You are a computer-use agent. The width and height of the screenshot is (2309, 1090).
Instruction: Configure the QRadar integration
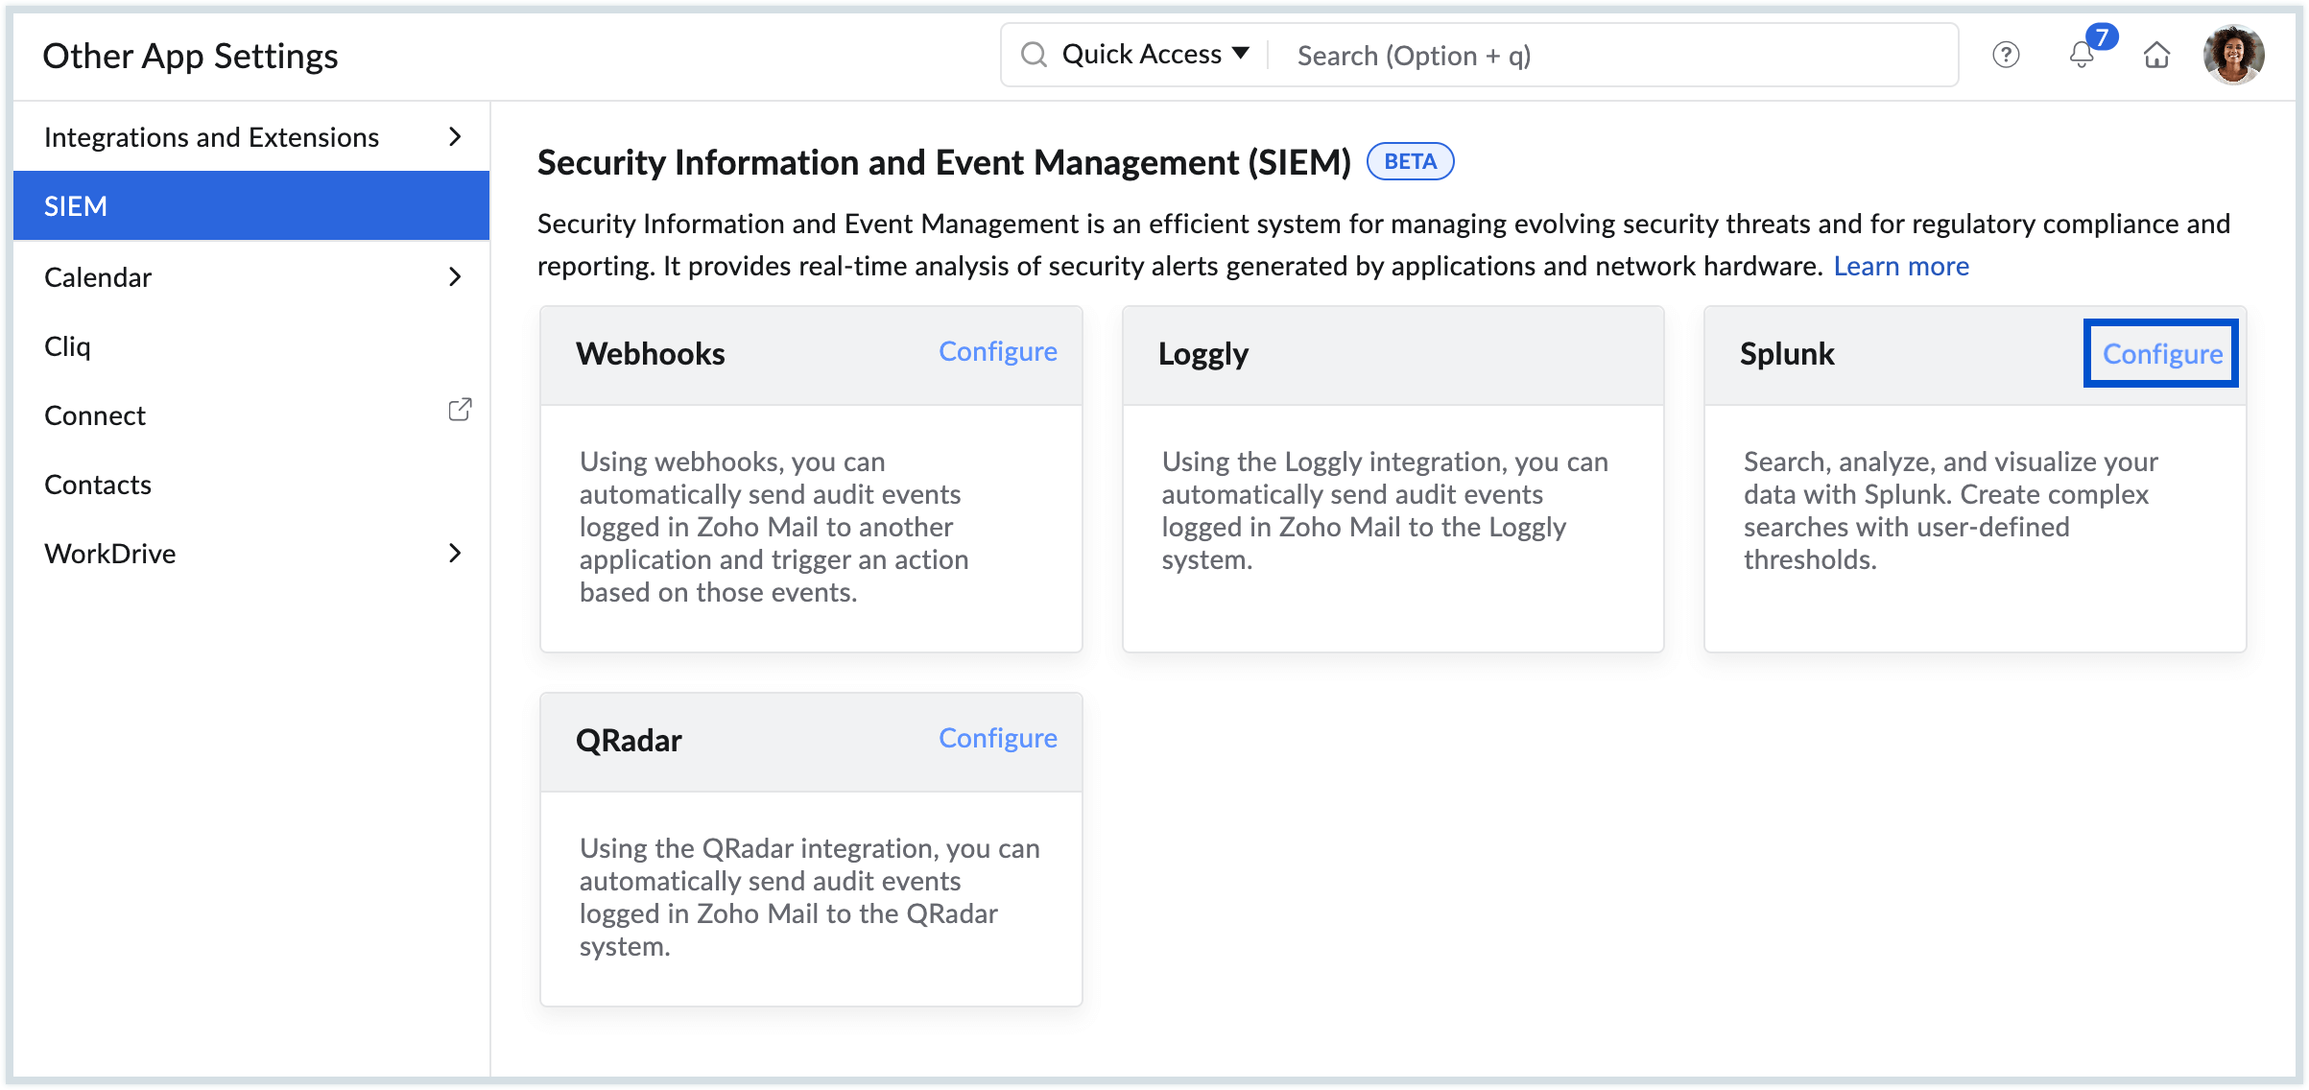point(998,739)
